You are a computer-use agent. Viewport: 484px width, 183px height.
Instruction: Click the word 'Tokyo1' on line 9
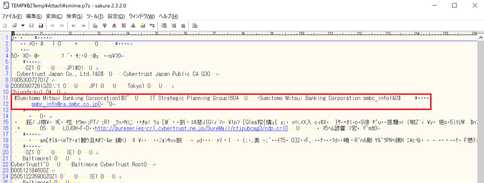tap(136, 86)
